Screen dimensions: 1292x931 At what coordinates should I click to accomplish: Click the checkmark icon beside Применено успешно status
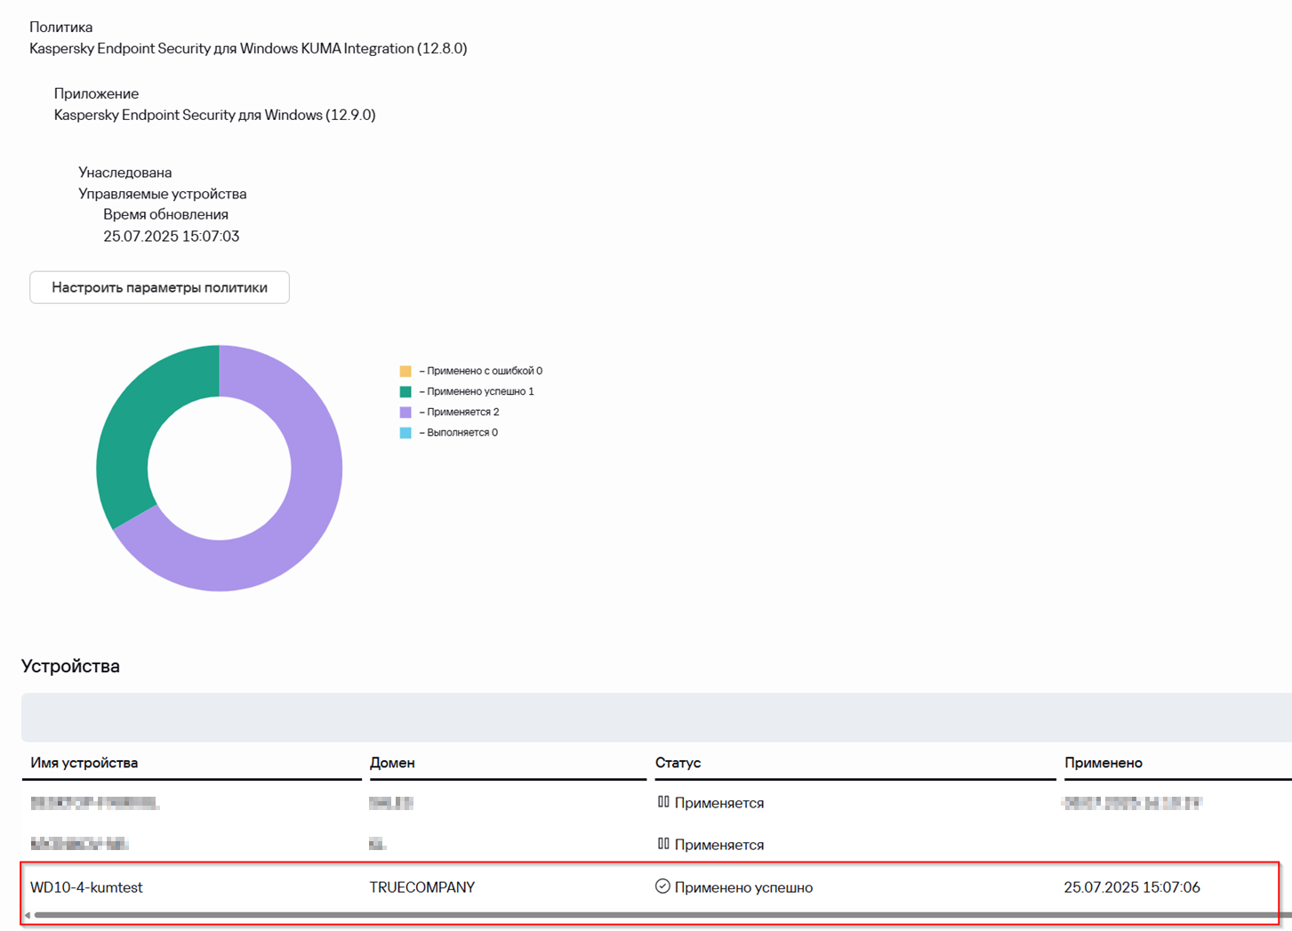(662, 887)
